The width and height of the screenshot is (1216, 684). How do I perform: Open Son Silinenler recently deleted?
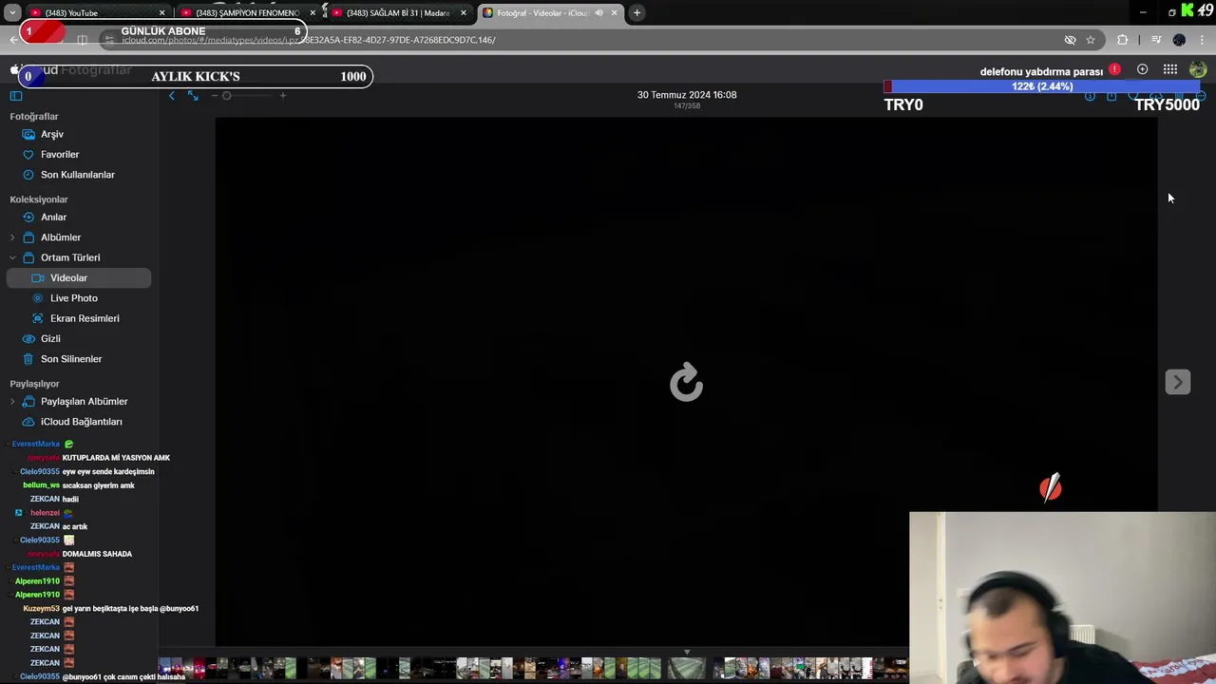pyautogui.click(x=71, y=359)
